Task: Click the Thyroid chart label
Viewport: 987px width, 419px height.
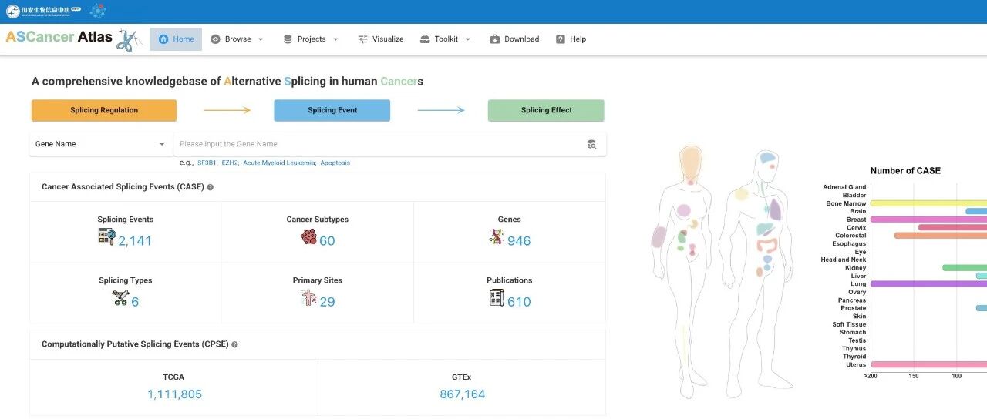Action: (854, 357)
